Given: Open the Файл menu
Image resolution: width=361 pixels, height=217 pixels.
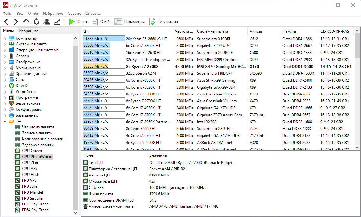Looking at the screenshot, I should [x=7, y=14].
